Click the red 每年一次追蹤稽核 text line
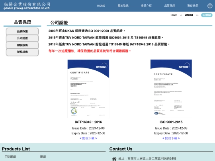 [90, 51]
